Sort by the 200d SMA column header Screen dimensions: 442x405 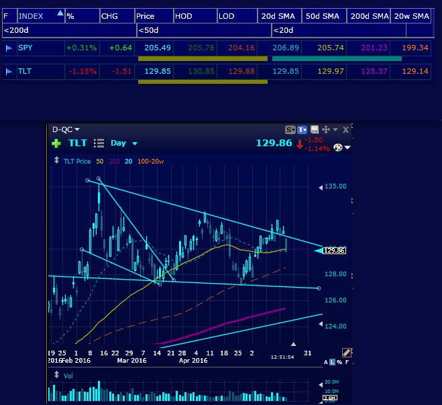tap(368, 16)
